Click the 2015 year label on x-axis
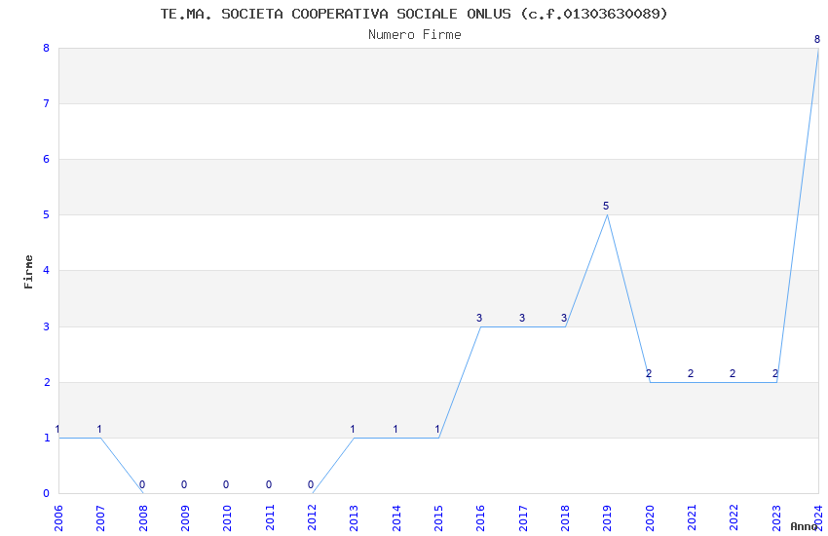 438,517
